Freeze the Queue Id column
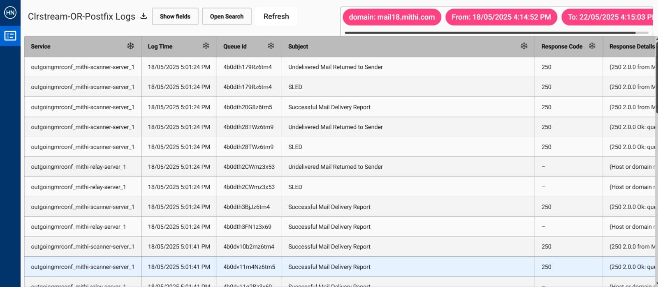658x287 pixels. pyautogui.click(x=271, y=46)
